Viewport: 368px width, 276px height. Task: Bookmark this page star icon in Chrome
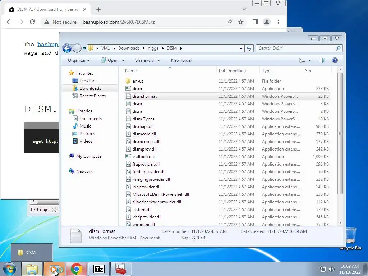(240, 22)
